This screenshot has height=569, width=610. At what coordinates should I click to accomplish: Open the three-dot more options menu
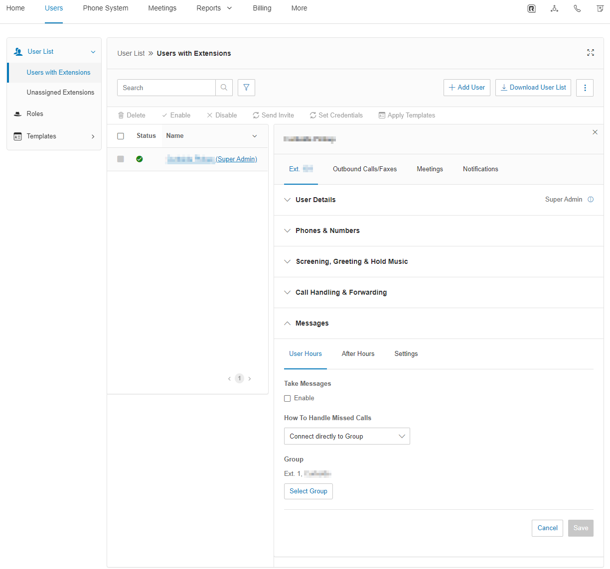tap(585, 88)
